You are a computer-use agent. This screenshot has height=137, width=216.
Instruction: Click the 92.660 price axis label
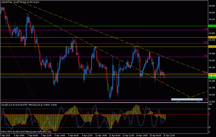click(x=212, y=95)
